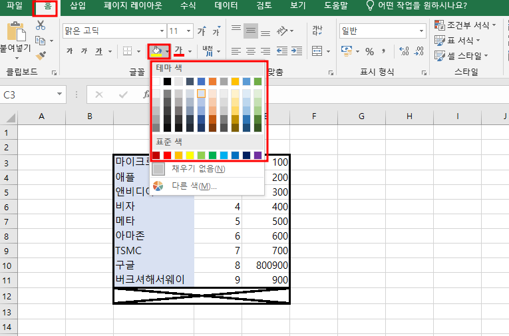
Task: Open the number format dropdown (일반)
Action: point(421,31)
